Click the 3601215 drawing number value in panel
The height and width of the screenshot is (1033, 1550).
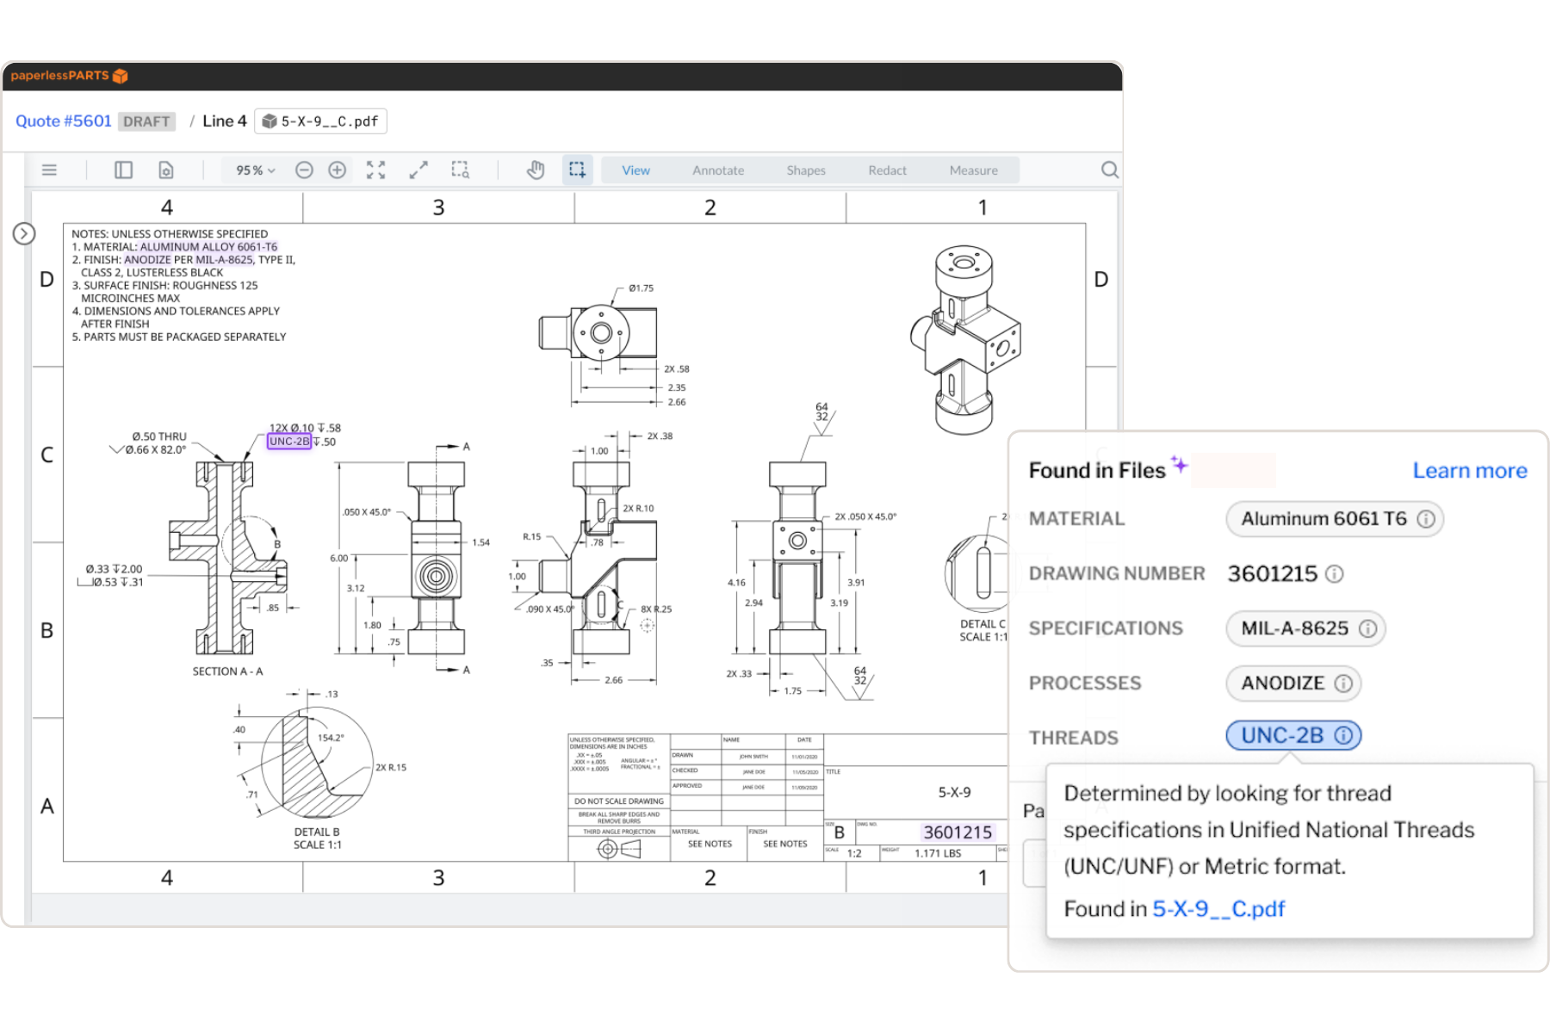[x=1273, y=574]
